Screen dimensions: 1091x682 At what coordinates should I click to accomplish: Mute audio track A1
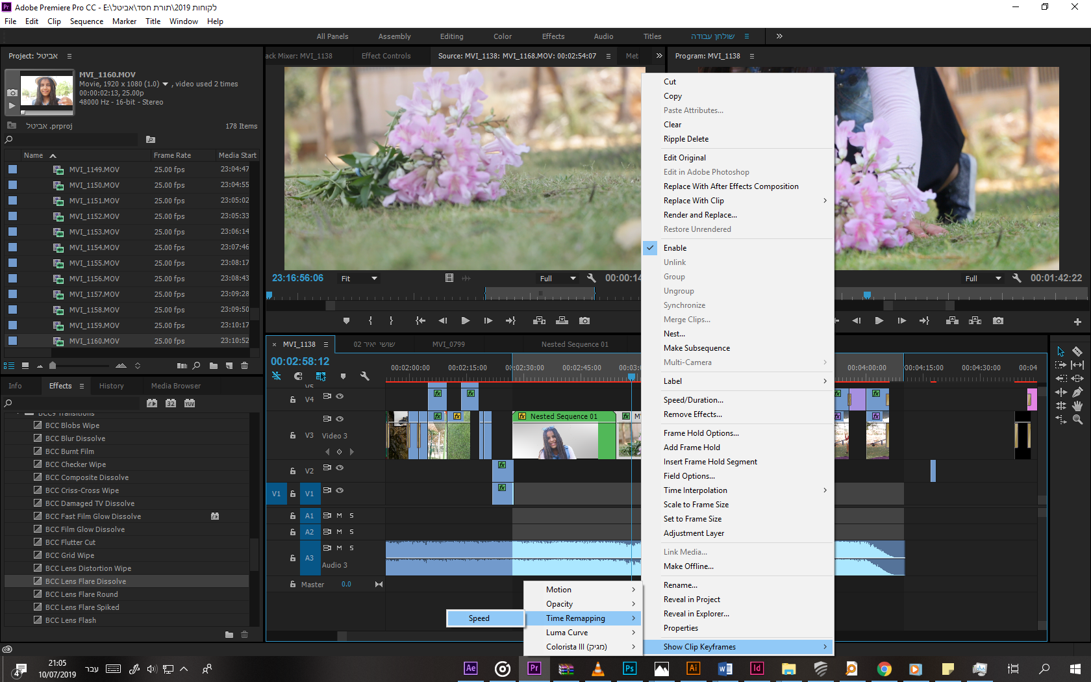339,515
